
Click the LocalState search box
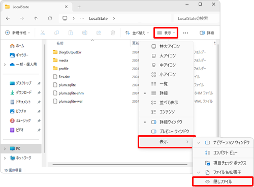[x=196, y=18]
